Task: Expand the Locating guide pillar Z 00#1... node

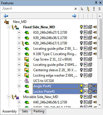Action: tap(19, 65)
